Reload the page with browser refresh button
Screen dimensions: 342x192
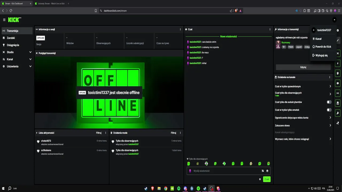pos(11,11)
